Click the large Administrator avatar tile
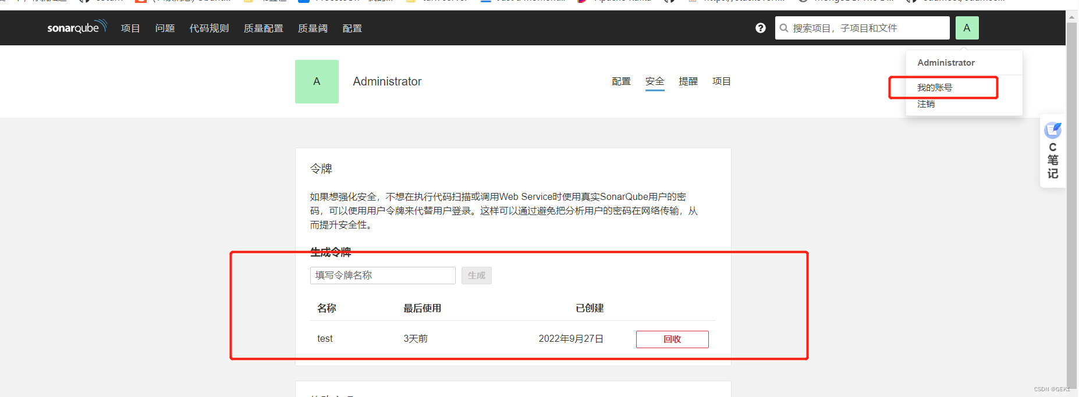This screenshot has height=397, width=1079. pos(317,81)
